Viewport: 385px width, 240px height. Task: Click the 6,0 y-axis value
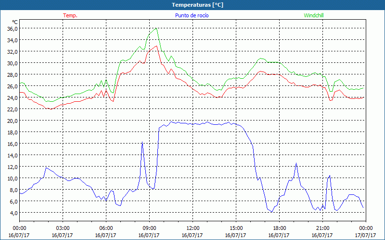click(x=14, y=201)
